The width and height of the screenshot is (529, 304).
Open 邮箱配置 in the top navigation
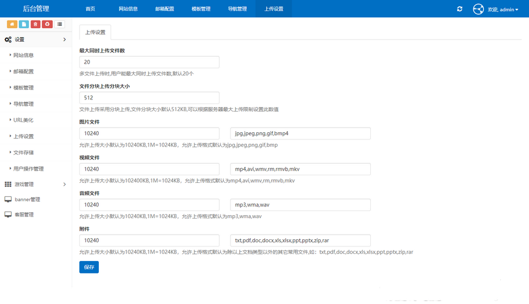click(165, 9)
